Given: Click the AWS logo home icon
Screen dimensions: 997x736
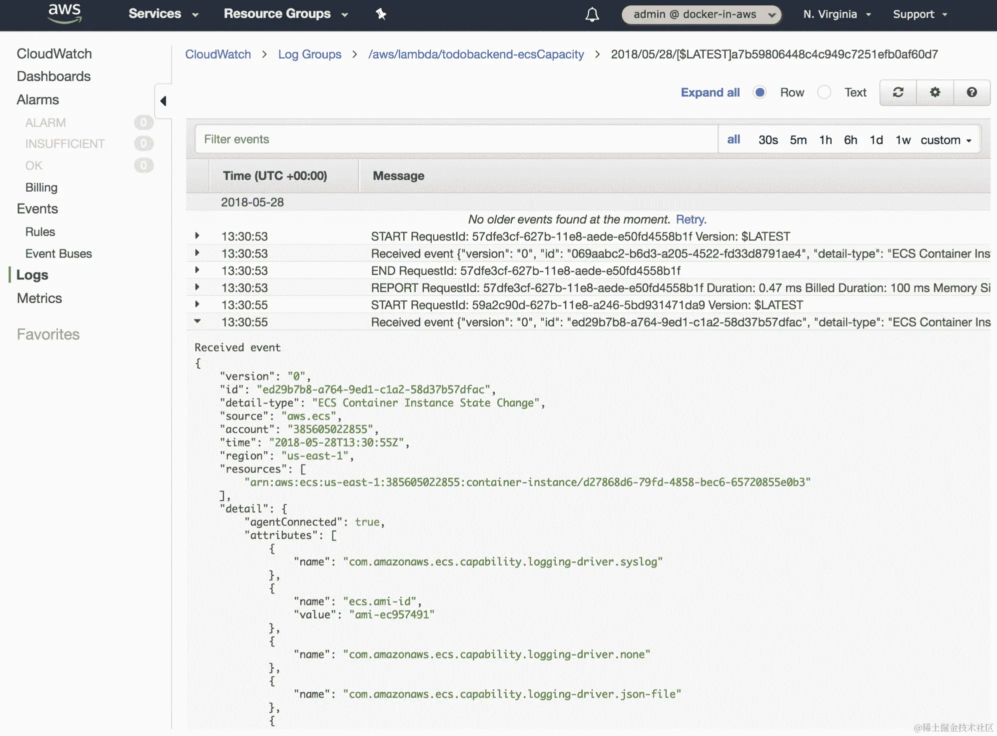Looking at the screenshot, I should 64,13.
